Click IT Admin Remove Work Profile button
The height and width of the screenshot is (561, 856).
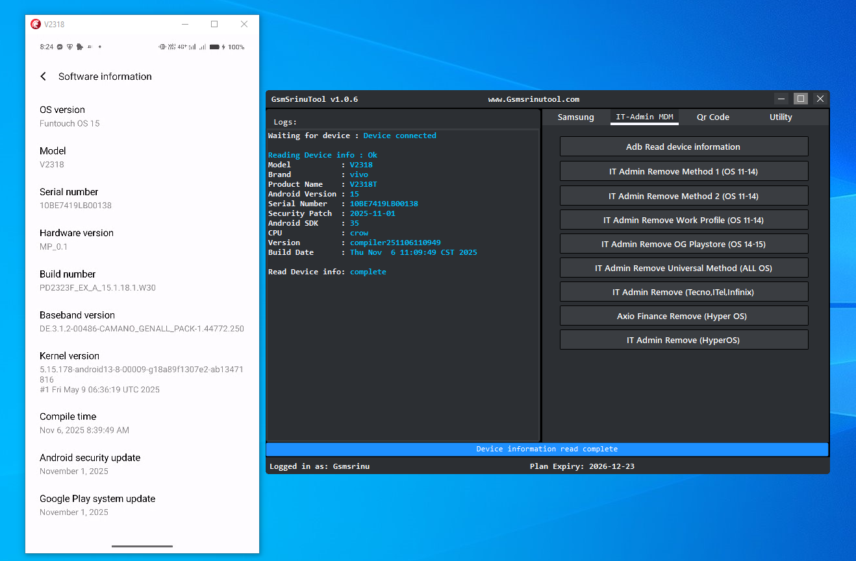(x=683, y=220)
